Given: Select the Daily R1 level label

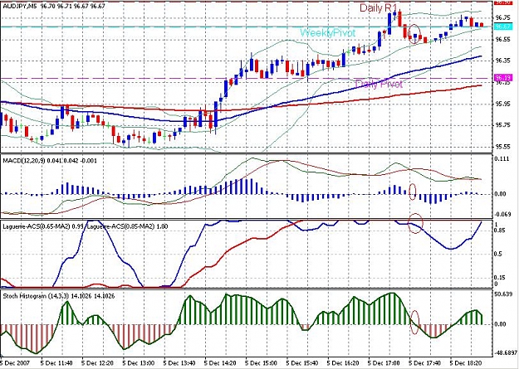Looking at the screenshot, I should (378, 8).
